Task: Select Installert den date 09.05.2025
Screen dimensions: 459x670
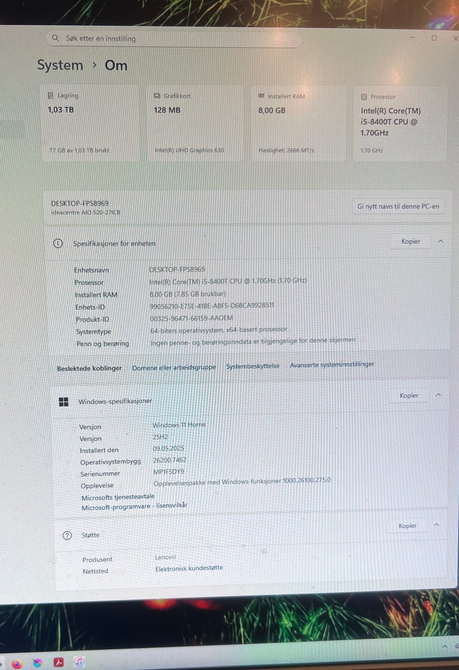Action: point(168,448)
